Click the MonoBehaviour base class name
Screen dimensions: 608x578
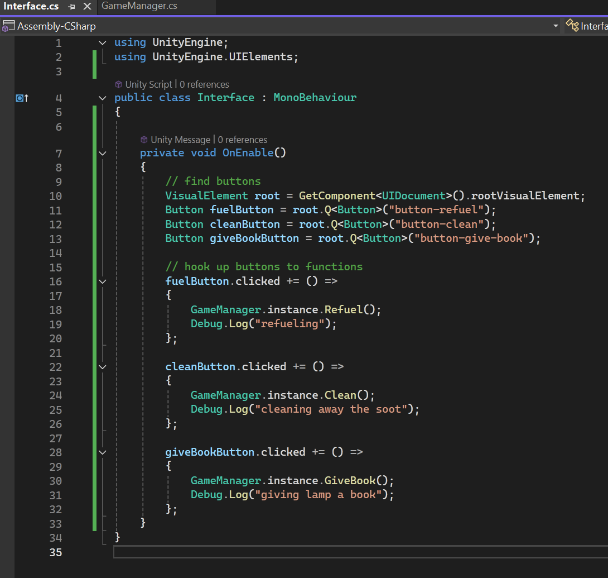[x=315, y=97]
